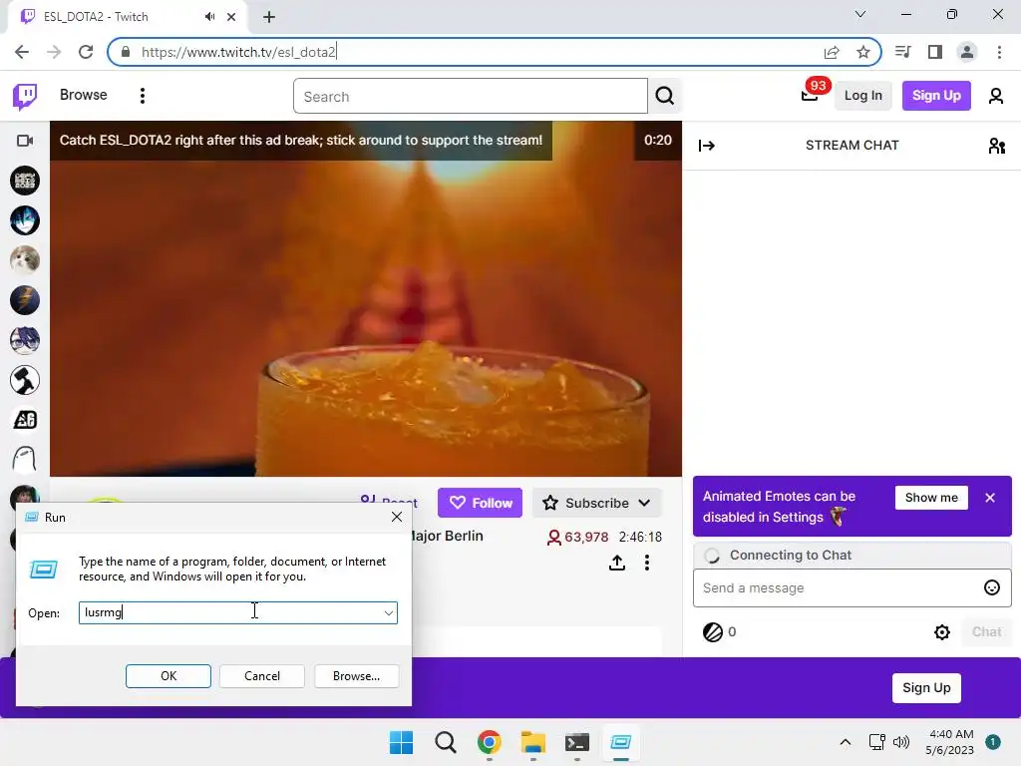Open the notifications inbox with 93 badge
Screen dimensions: 1021x766
(810, 96)
